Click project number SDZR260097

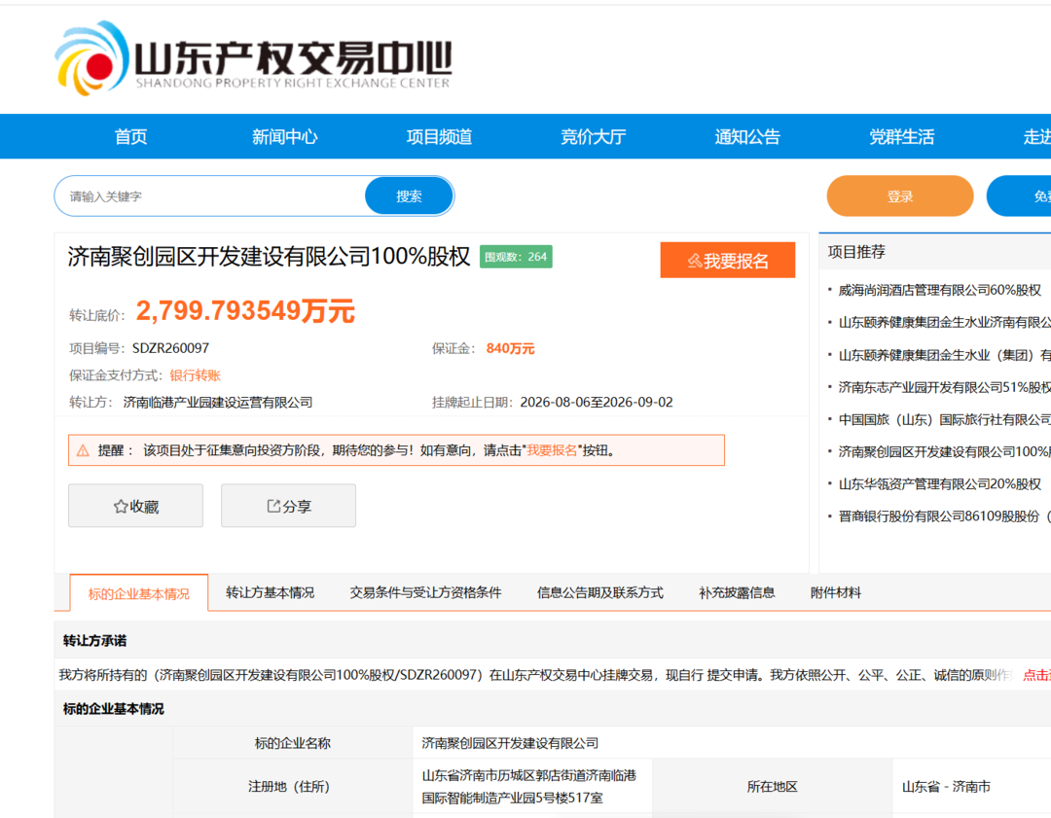(171, 348)
